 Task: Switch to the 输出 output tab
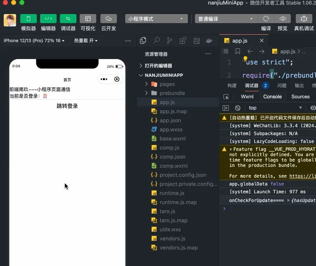(299, 85)
